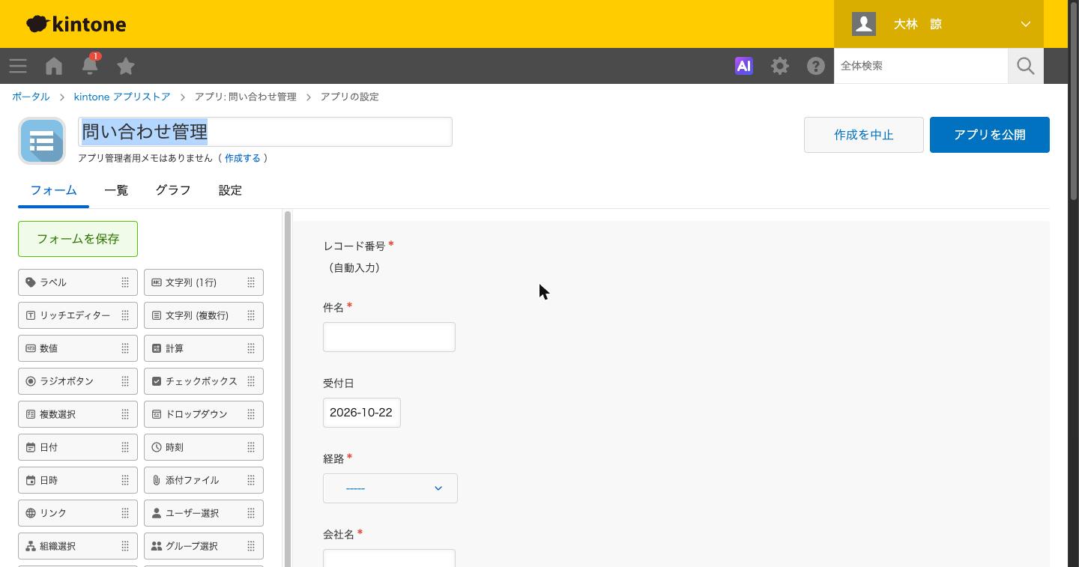Screen dimensions: 1079x567
Task: Click the app icon thumbnail
Action: coord(42,141)
